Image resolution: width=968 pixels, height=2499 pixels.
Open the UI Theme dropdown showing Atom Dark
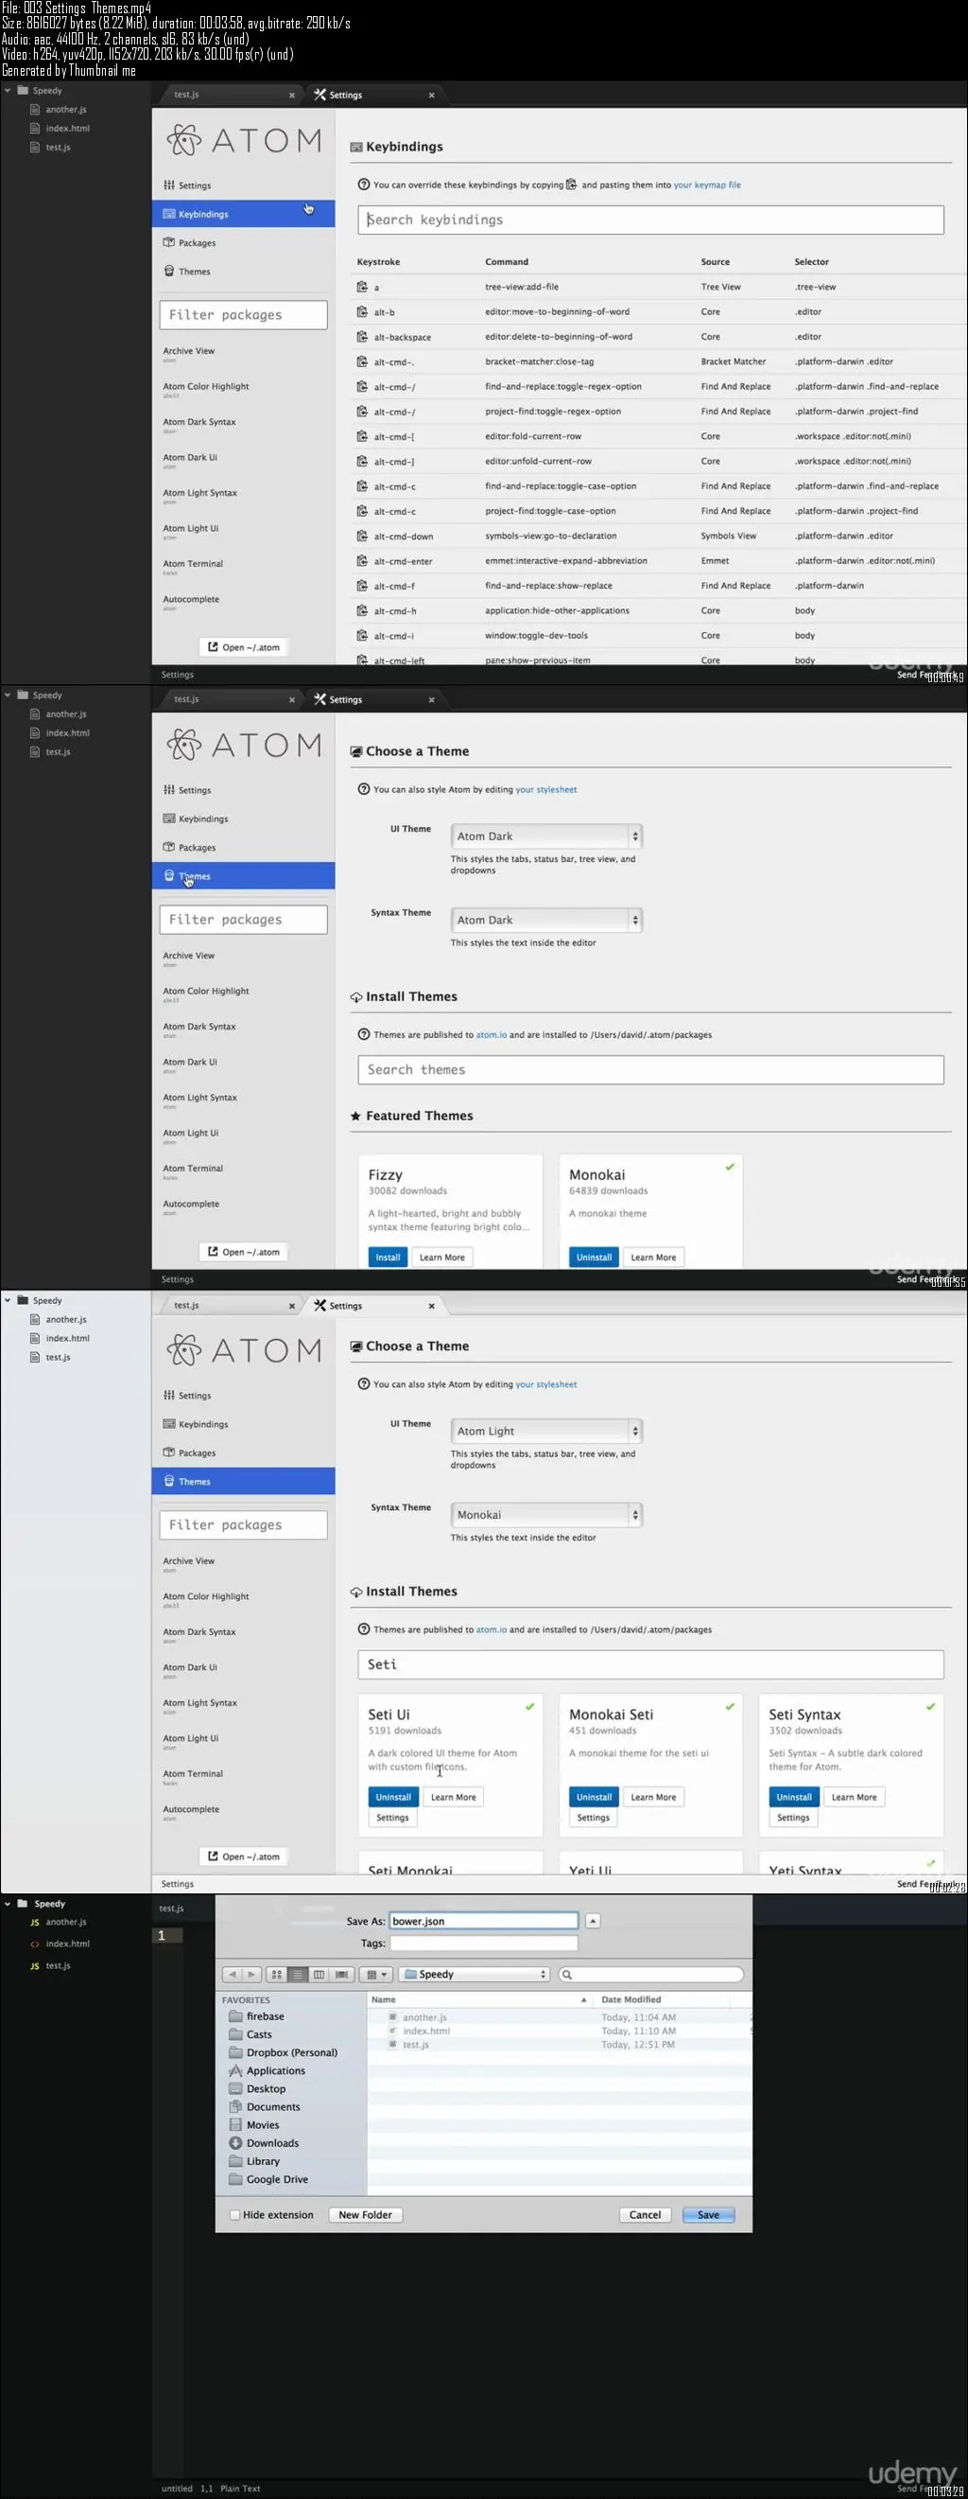click(546, 836)
